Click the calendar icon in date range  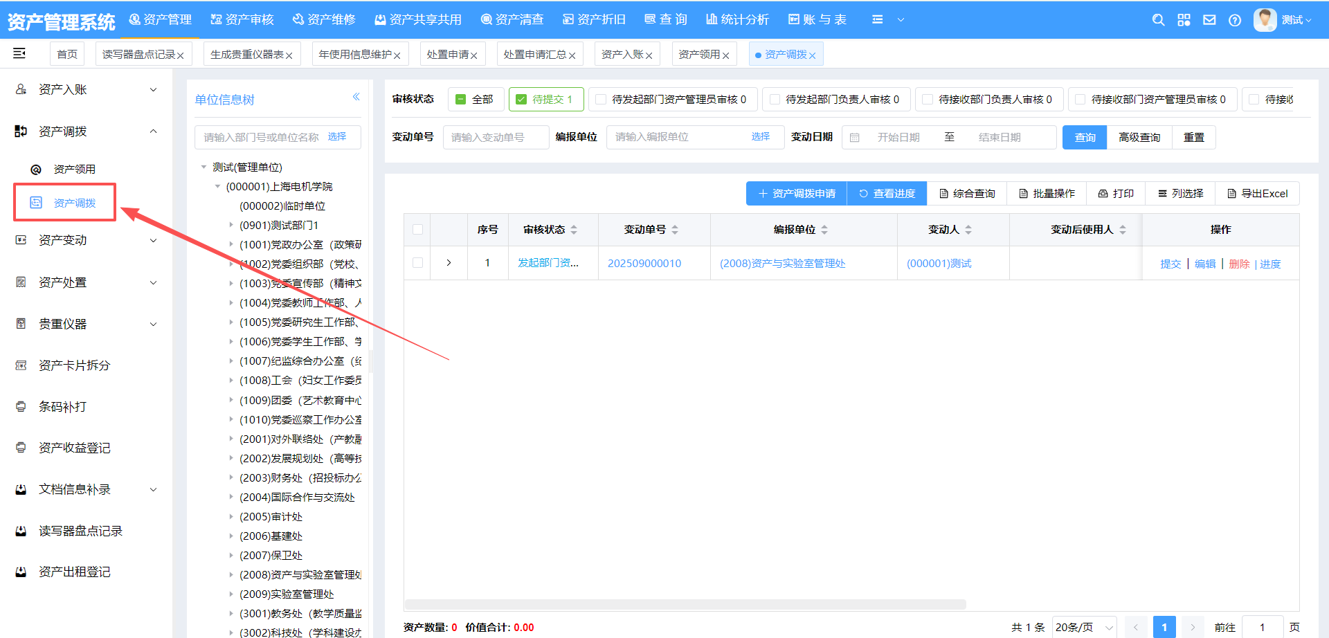pyautogui.click(x=855, y=138)
